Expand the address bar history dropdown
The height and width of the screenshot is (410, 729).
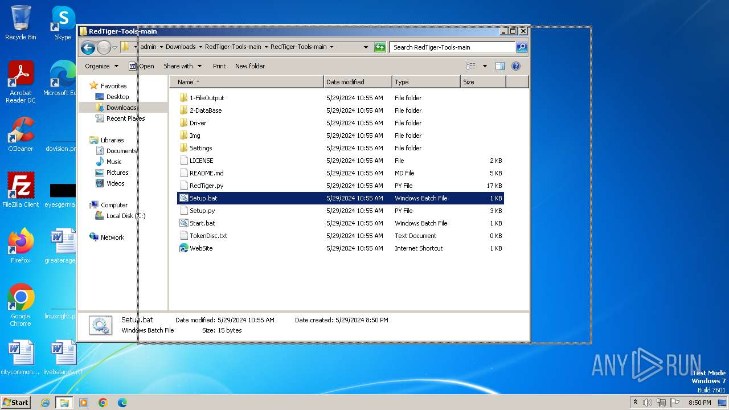[x=366, y=47]
